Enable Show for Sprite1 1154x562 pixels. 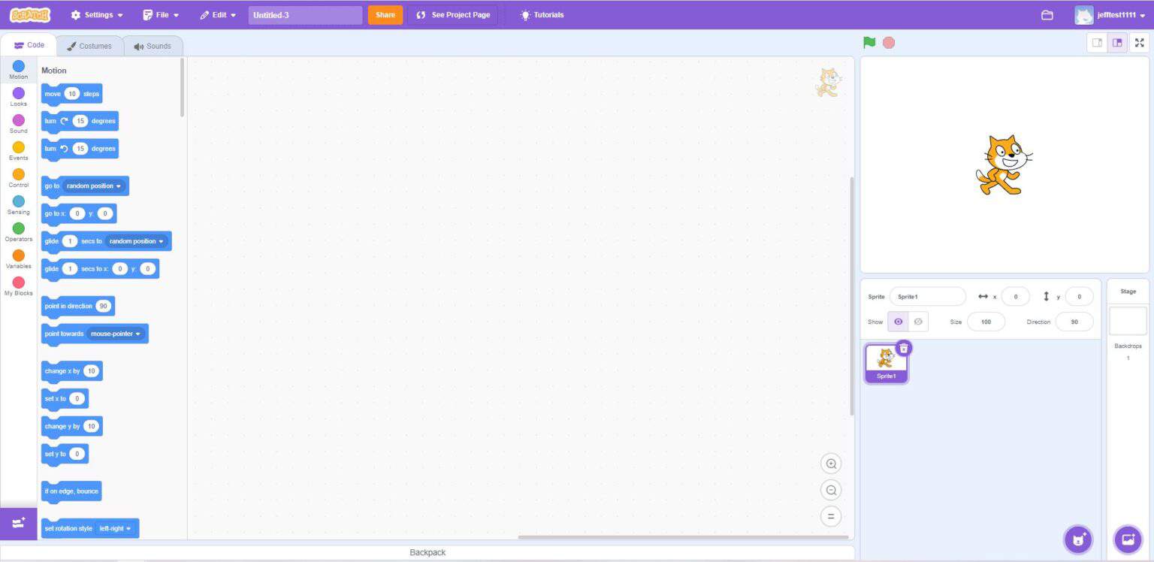[x=898, y=322]
